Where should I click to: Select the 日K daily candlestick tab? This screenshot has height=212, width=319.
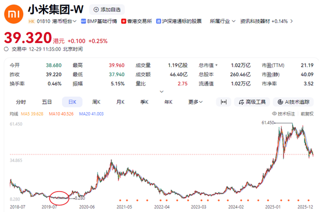(72, 102)
